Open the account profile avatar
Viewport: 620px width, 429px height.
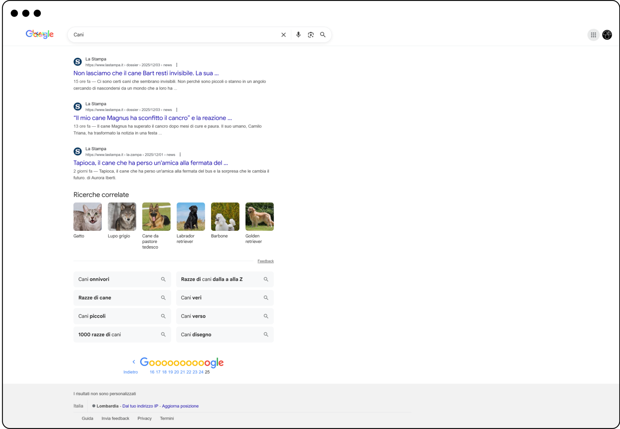(607, 35)
